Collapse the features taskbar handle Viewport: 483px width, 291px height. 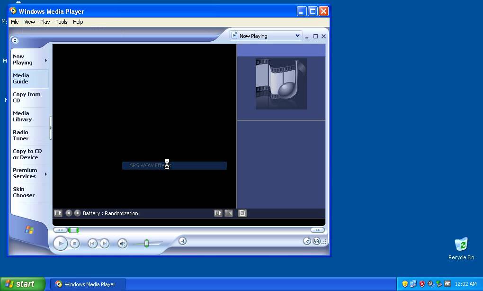coord(51,128)
